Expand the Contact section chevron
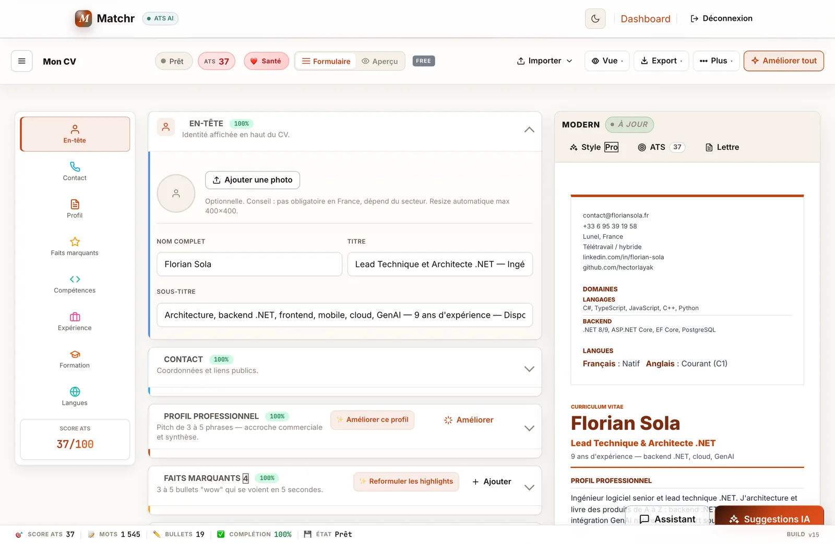This screenshot has width=835, height=544. tap(529, 369)
